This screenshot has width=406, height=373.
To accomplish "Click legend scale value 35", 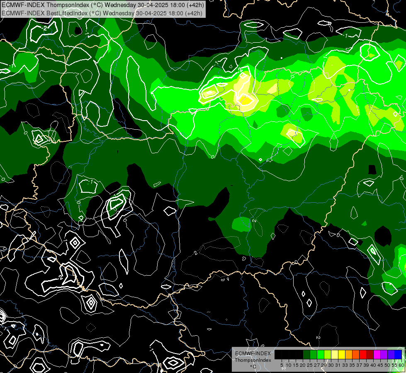I will (352, 365).
